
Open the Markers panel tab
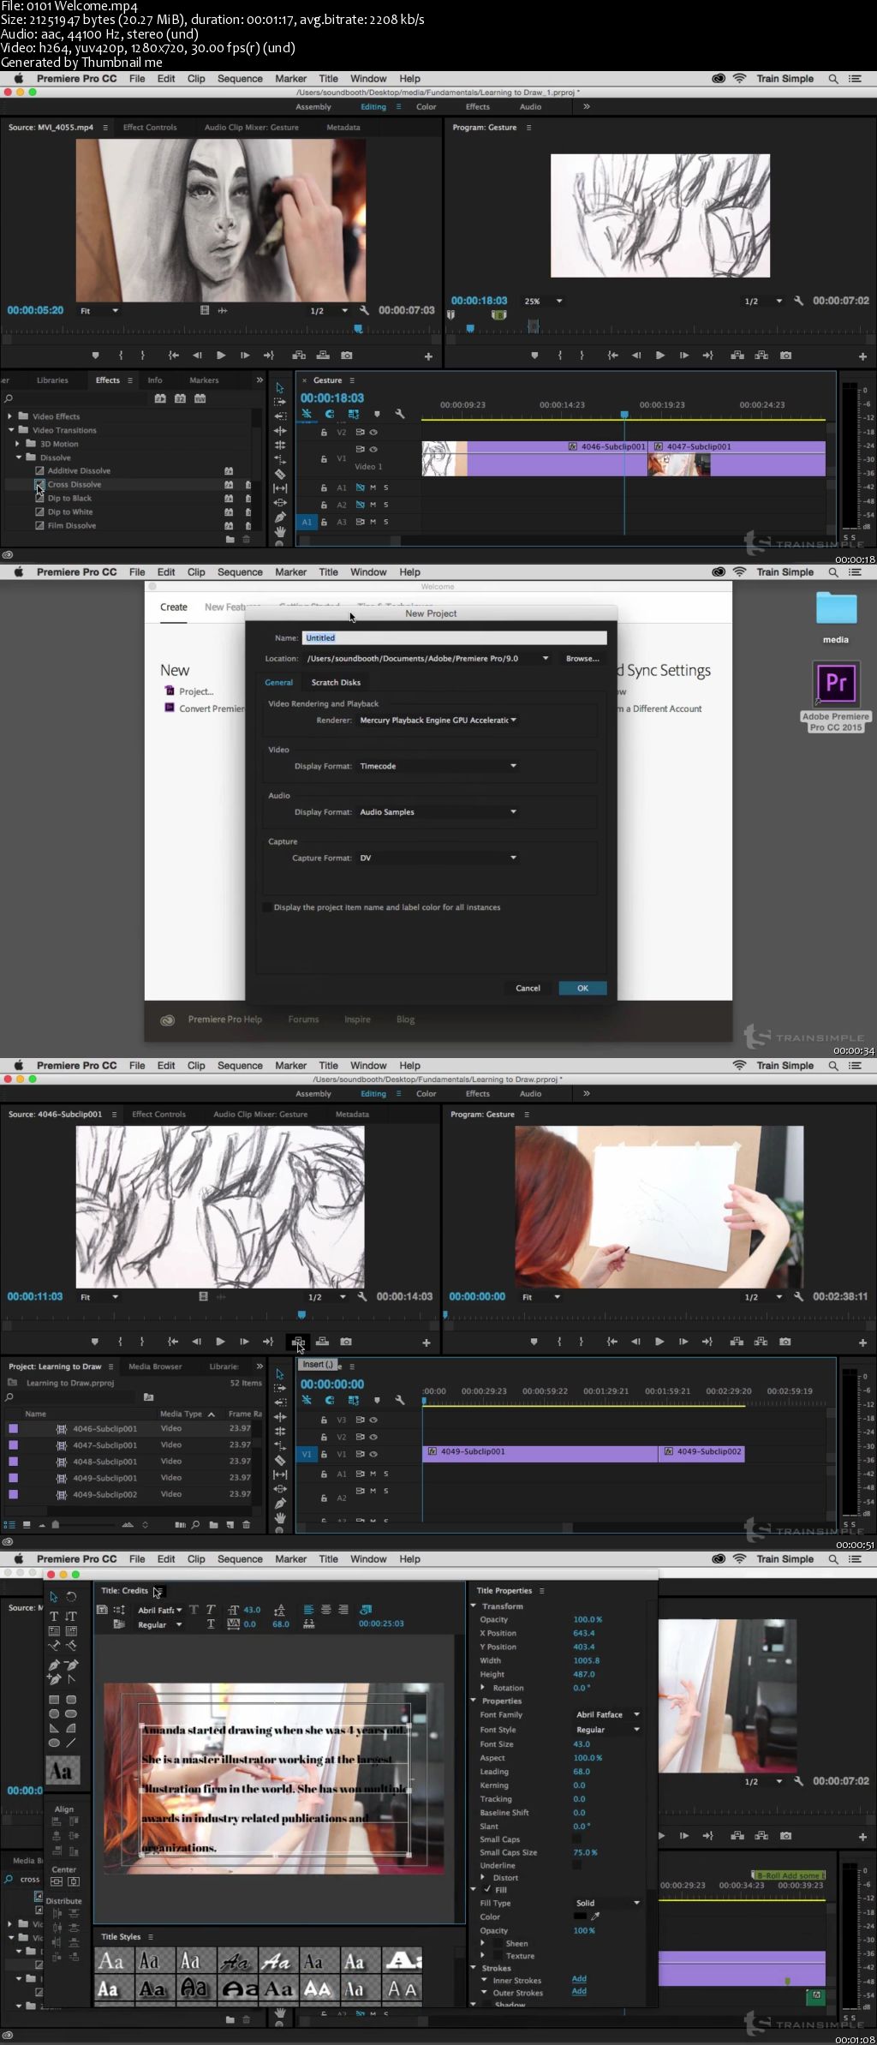(x=204, y=380)
